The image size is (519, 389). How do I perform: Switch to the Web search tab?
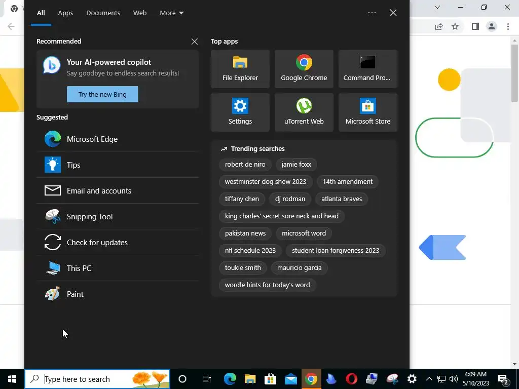click(x=140, y=13)
